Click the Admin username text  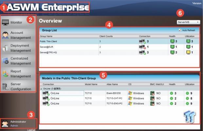pos(14,125)
